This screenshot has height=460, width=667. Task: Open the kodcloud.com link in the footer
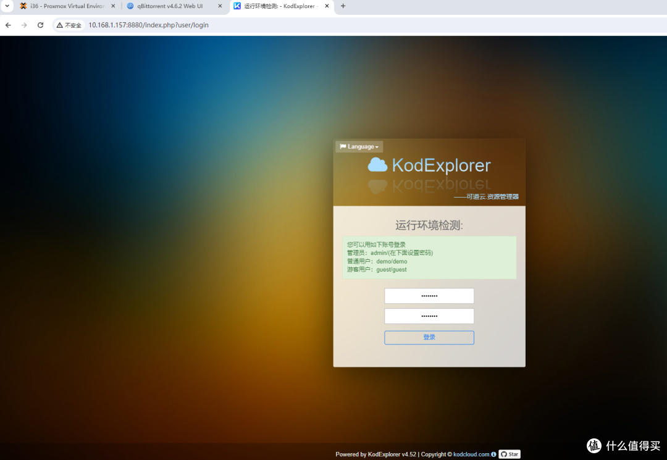coord(473,454)
